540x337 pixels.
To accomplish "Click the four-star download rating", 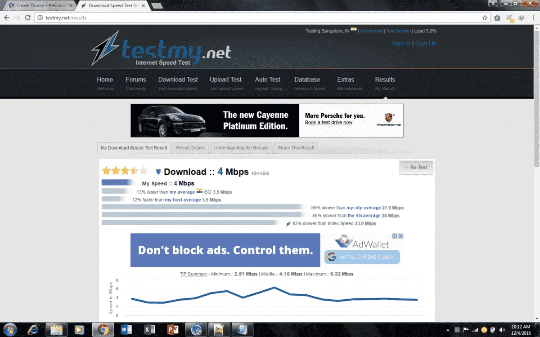I will (x=125, y=171).
